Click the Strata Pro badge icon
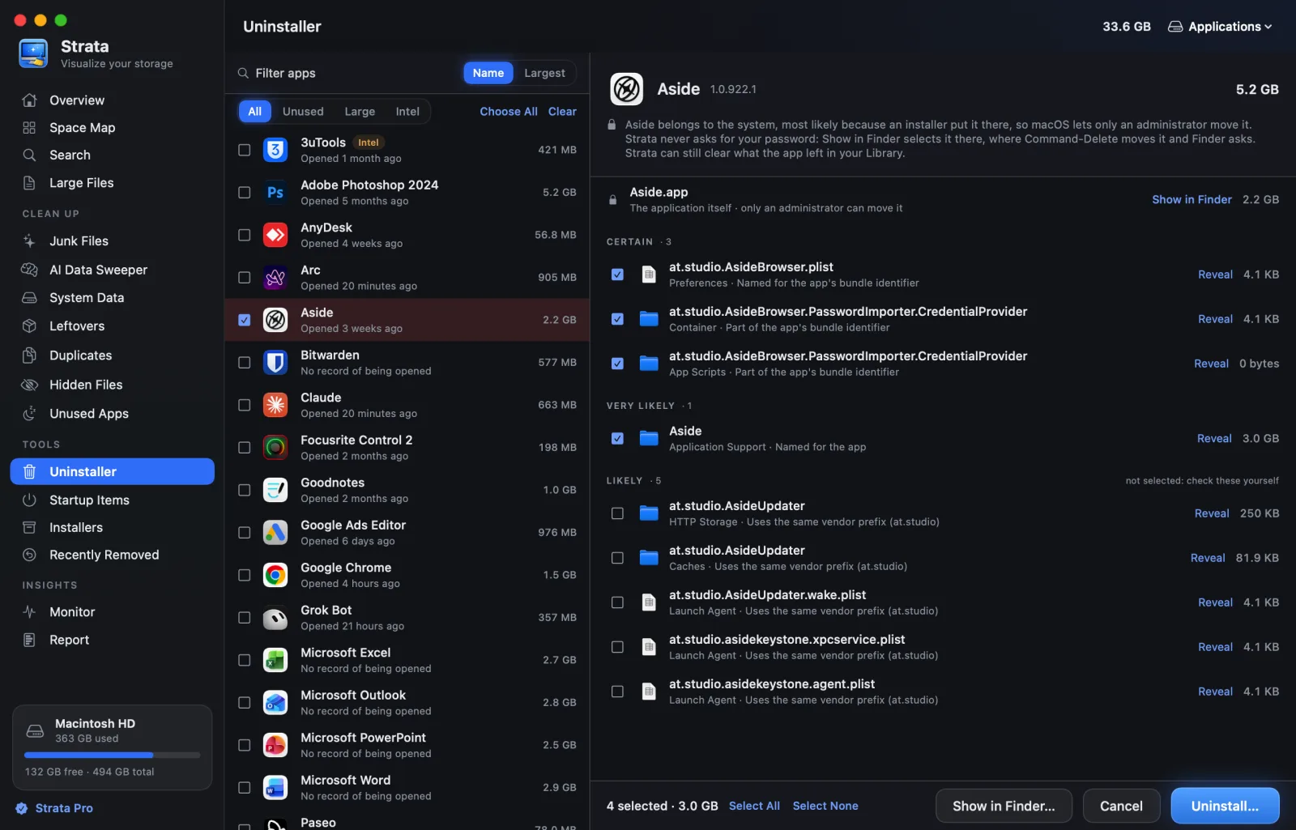The height and width of the screenshot is (830, 1296). 22,808
